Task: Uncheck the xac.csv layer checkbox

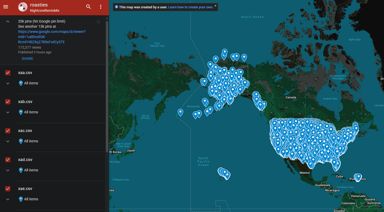Action: pos(8,131)
